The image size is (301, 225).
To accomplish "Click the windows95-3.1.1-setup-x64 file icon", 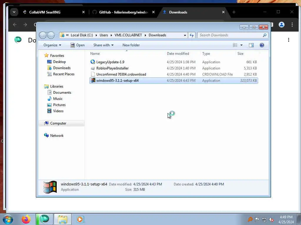I will 93,80.
